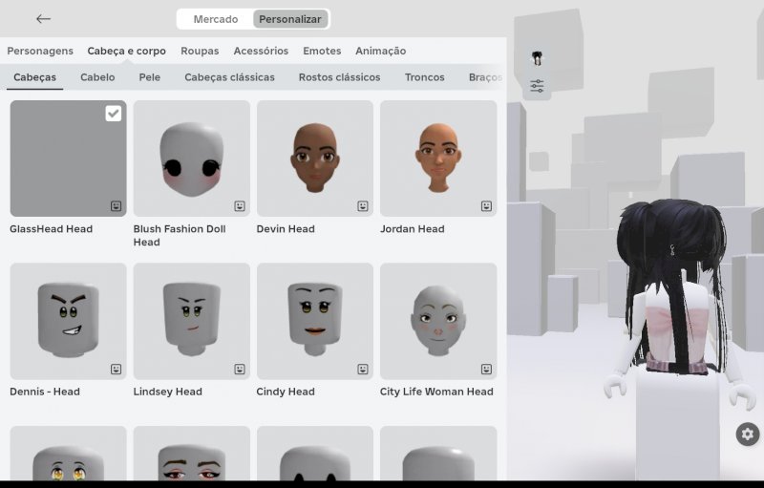This screenshot has width=764, height=488.
Task: Click animated face icon on Blush Fashion Doll
Action: [x=240, y=206]
